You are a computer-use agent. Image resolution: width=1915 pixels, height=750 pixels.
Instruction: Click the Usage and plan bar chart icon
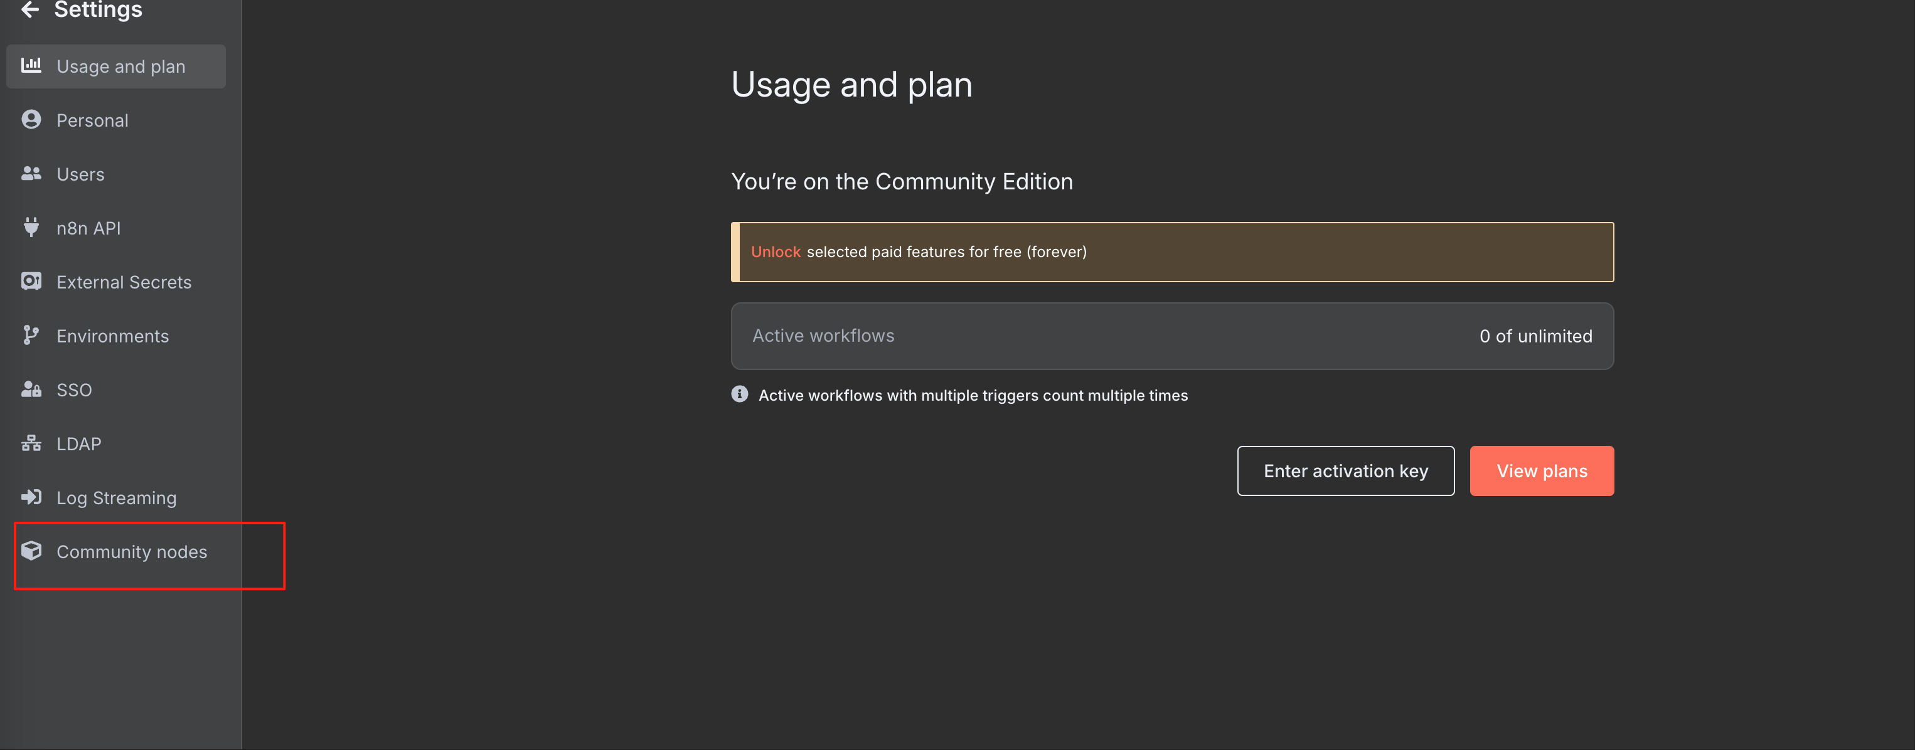(x=31, y=65)
